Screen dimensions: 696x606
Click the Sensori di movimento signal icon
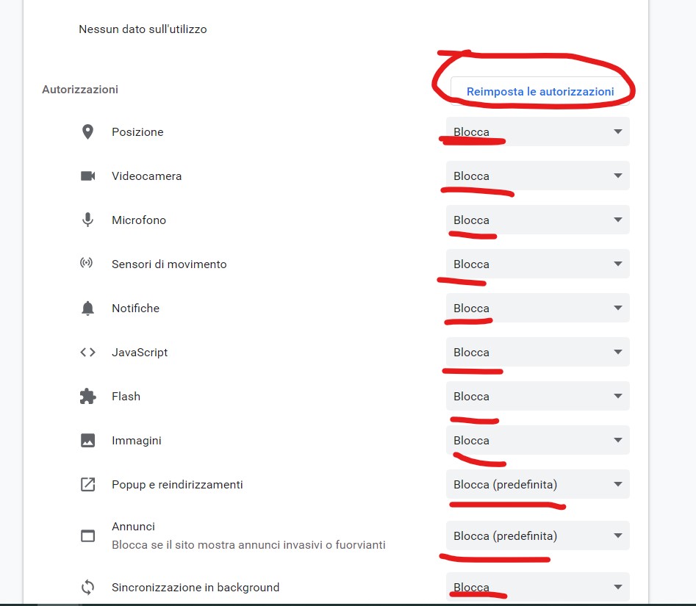tap(87, 264)
